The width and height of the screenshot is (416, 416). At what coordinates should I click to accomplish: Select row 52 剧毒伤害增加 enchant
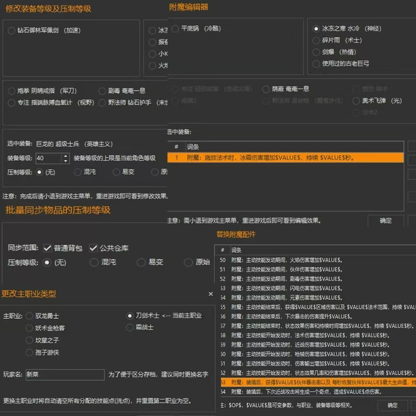point(318,279)
